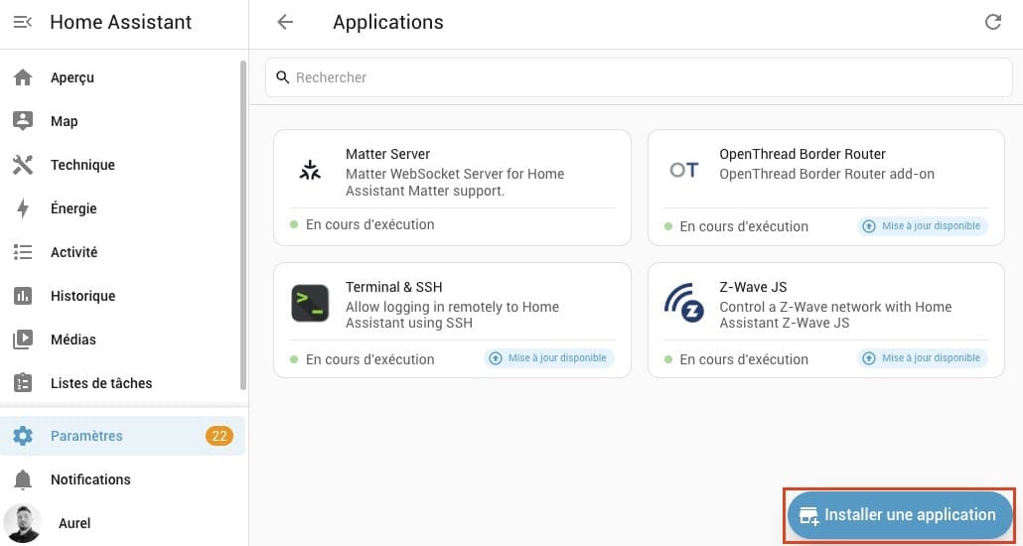Collapse the sidebar with hamburger icon
This screenshot has width=1023, height=546.
coord(23,22)
